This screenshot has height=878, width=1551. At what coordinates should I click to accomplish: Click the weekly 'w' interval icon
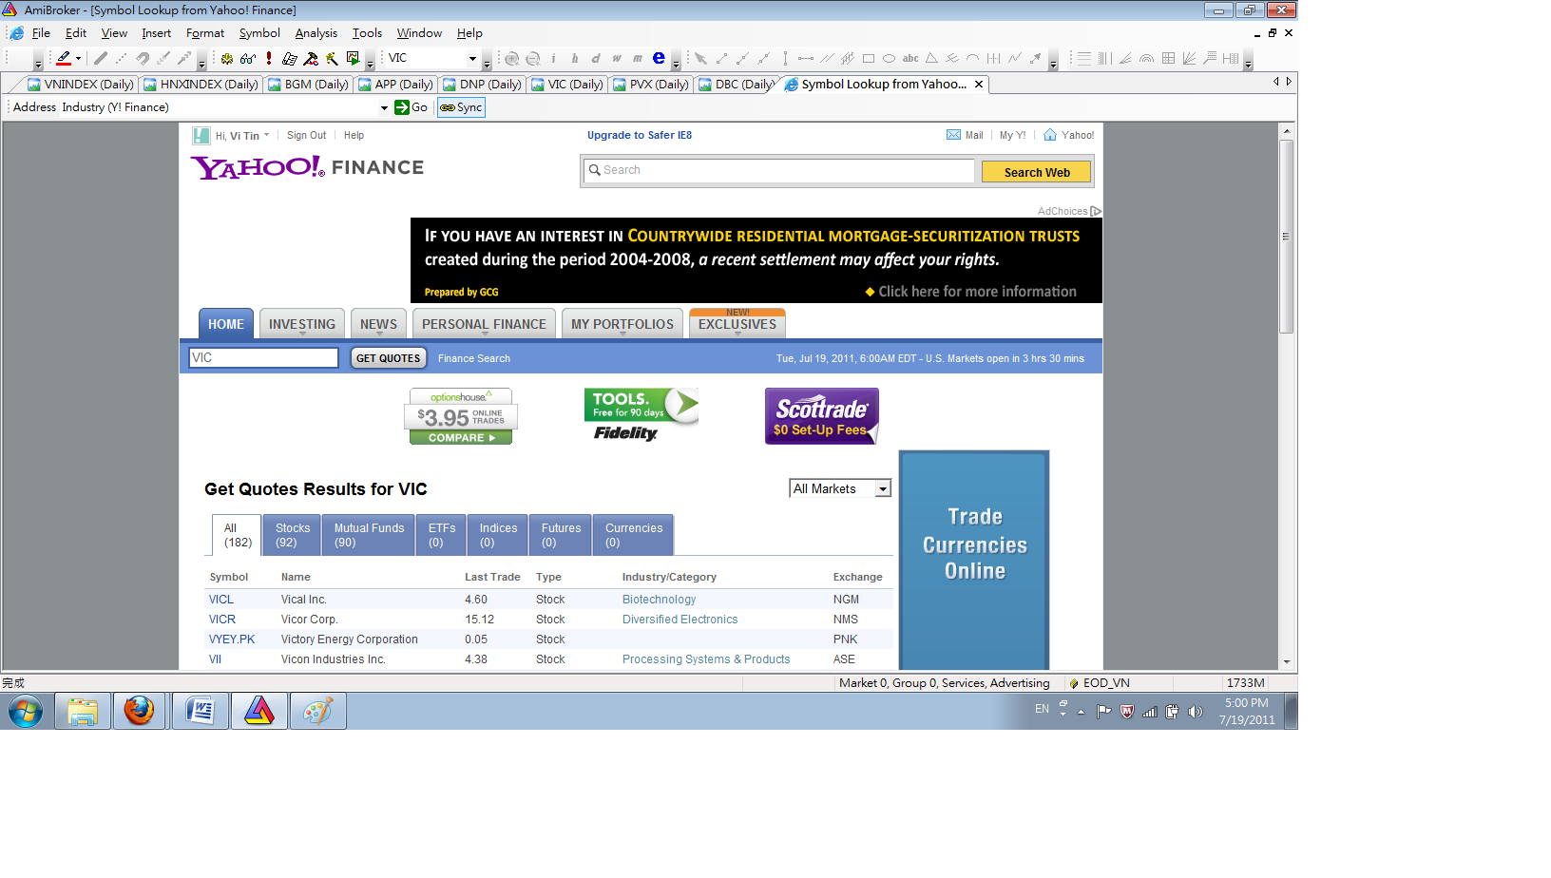point(616,58)
